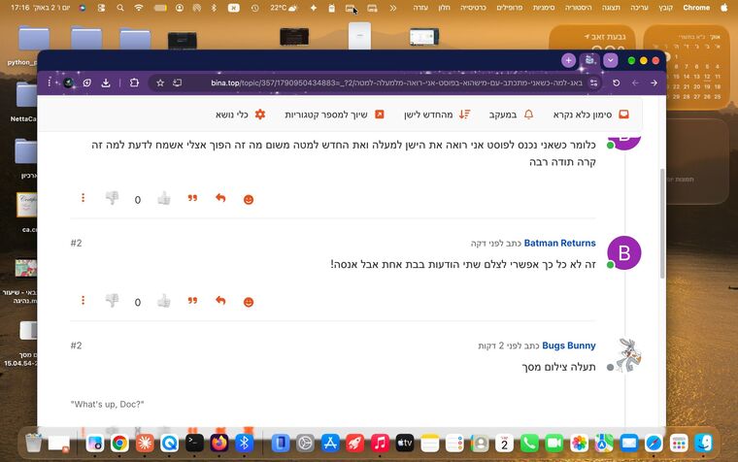Open קובץ menu in menu bar

point(665,8)
